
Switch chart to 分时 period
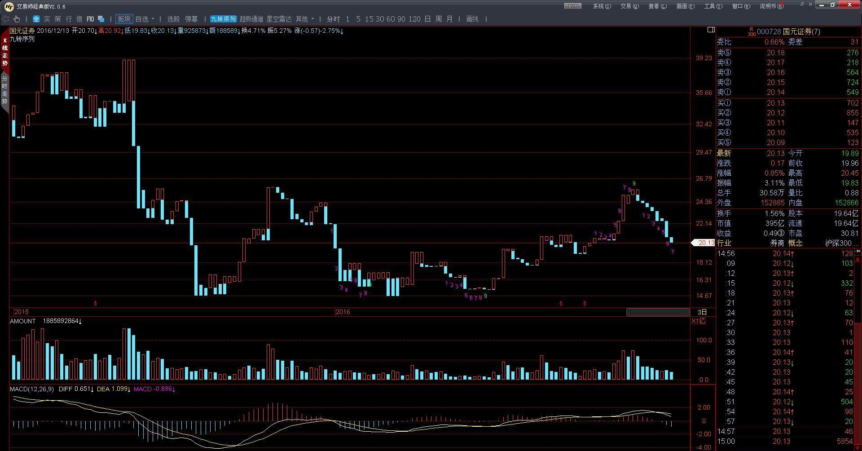click(334, 19)
